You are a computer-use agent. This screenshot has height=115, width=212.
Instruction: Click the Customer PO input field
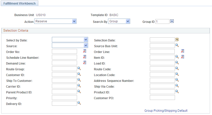[x=162, y=98]
